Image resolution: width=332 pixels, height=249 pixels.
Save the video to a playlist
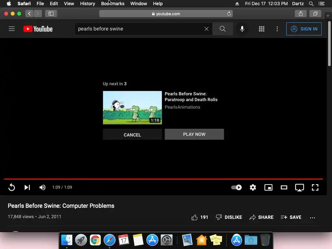(291, 217)
